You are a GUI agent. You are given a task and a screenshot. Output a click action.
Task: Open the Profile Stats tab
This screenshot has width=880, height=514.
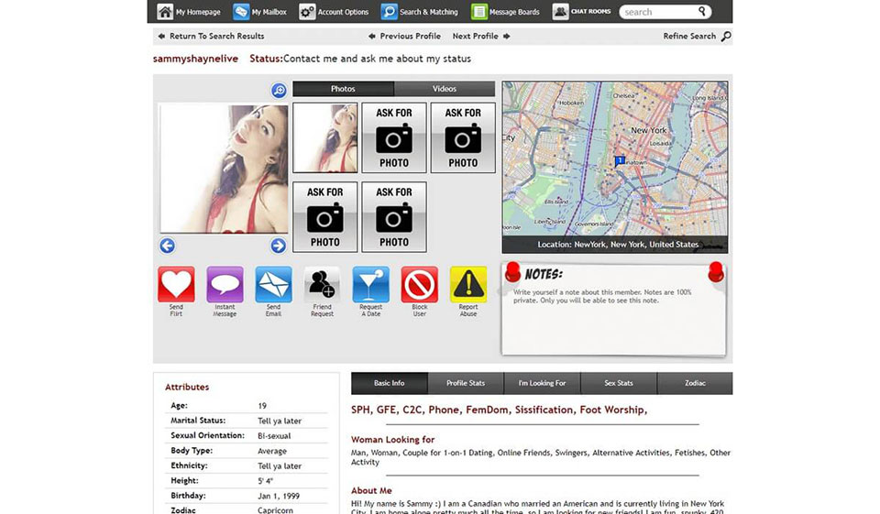(466, 383)
